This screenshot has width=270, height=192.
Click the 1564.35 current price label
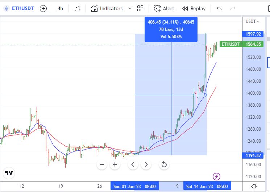pos(253,44)
